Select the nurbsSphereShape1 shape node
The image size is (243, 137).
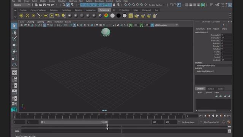click(x=206, y=65)
